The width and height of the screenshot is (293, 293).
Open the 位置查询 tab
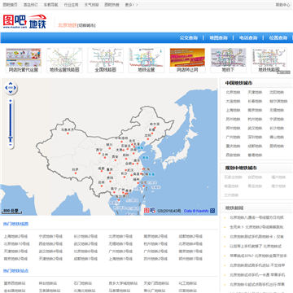pos(278,37)
